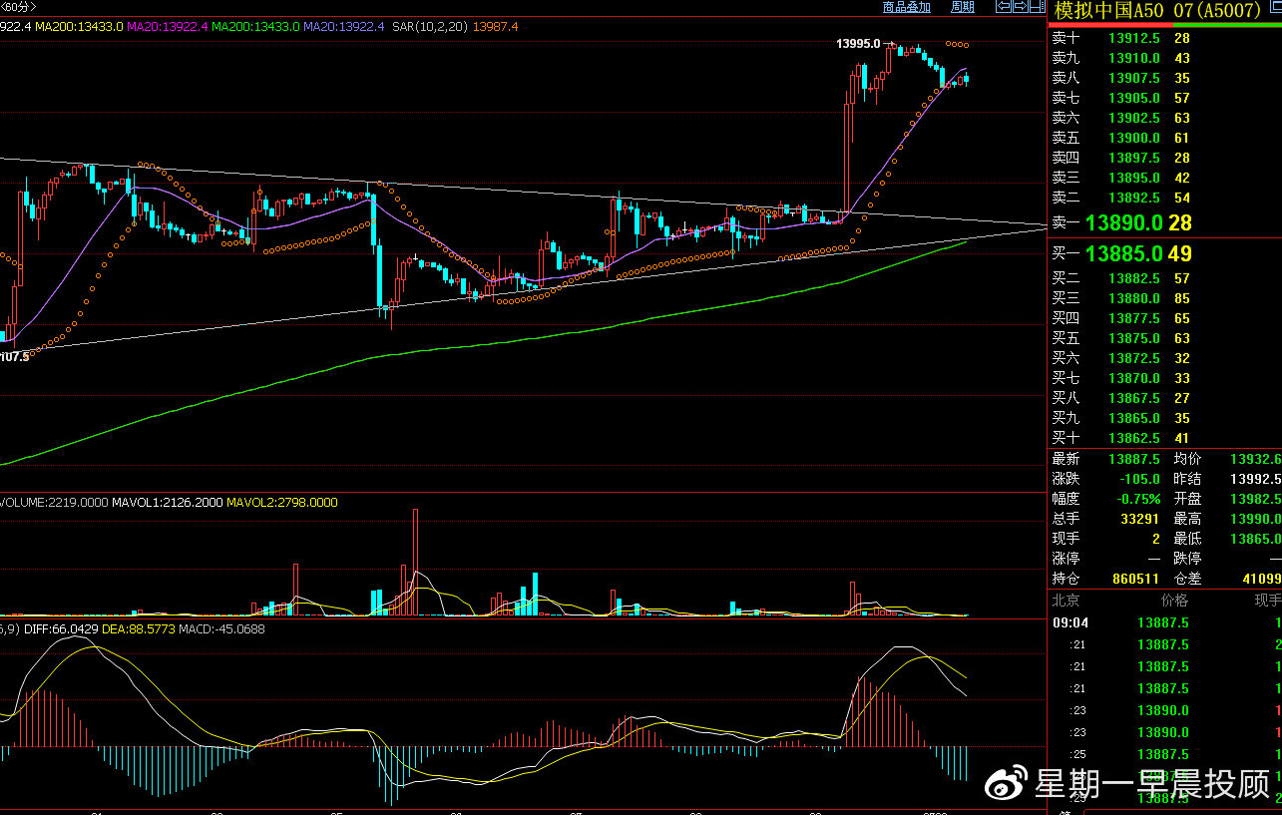Select the 卖八 ask row at 13907.5
This screenshot has height=815, width=1282.
pyautogui.click(x=1164, y=78)
